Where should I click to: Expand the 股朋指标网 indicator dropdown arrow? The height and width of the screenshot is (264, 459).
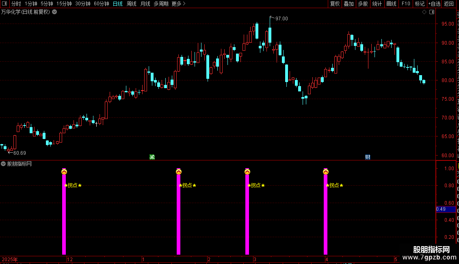pos(3,164)
